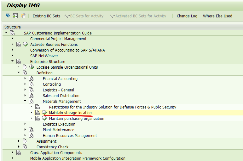Click Activated BC Sets for Activity button
Viewport: 243px width, 161px height.
138,16
